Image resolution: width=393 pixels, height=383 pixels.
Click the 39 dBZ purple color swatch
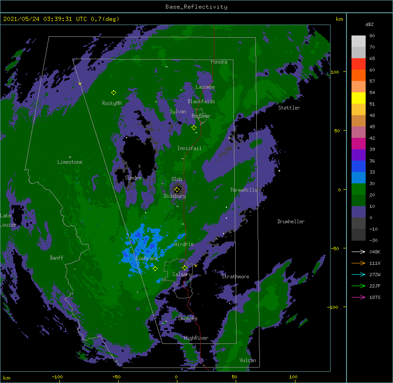(x=358, y=155)
